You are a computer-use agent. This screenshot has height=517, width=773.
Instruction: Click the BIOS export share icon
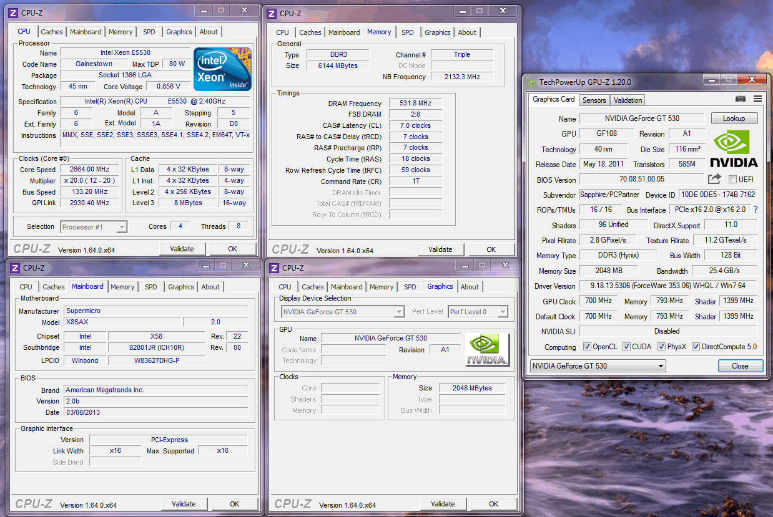click(x=714, y=180)
